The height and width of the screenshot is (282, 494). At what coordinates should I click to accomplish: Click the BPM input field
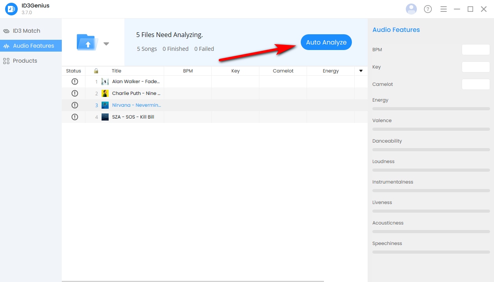tap(475, 50)
